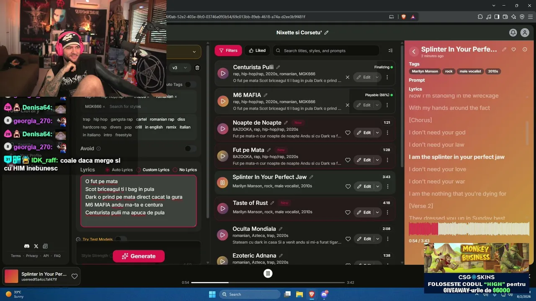The height and width of the screenshot is (301, 536).
Task: Show only Liked songs
Action: (x=257, y=51)
